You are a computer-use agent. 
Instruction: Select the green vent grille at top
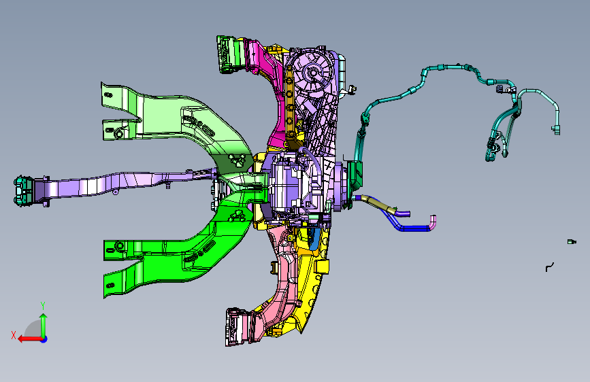click(230, 54)
